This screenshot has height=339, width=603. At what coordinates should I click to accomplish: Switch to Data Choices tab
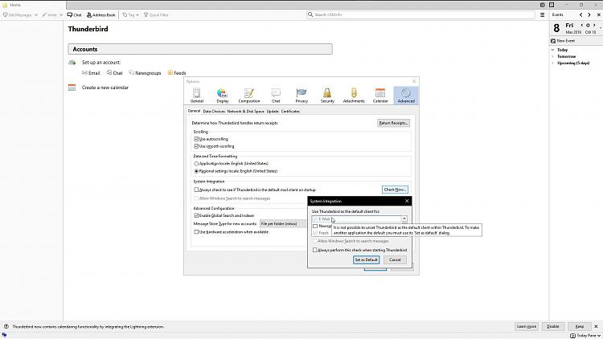[214, 112]
